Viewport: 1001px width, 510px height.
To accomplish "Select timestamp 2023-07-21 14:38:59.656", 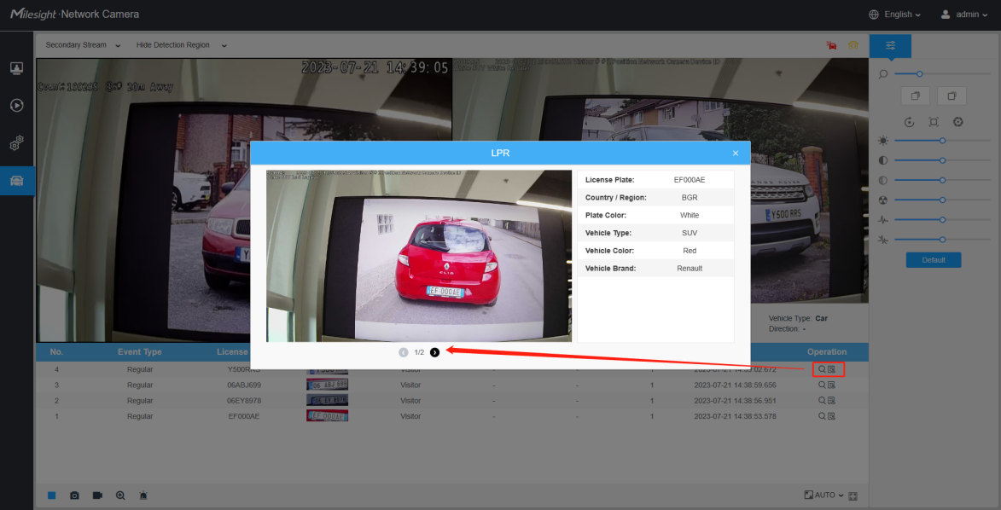I will tap(736, 385).
